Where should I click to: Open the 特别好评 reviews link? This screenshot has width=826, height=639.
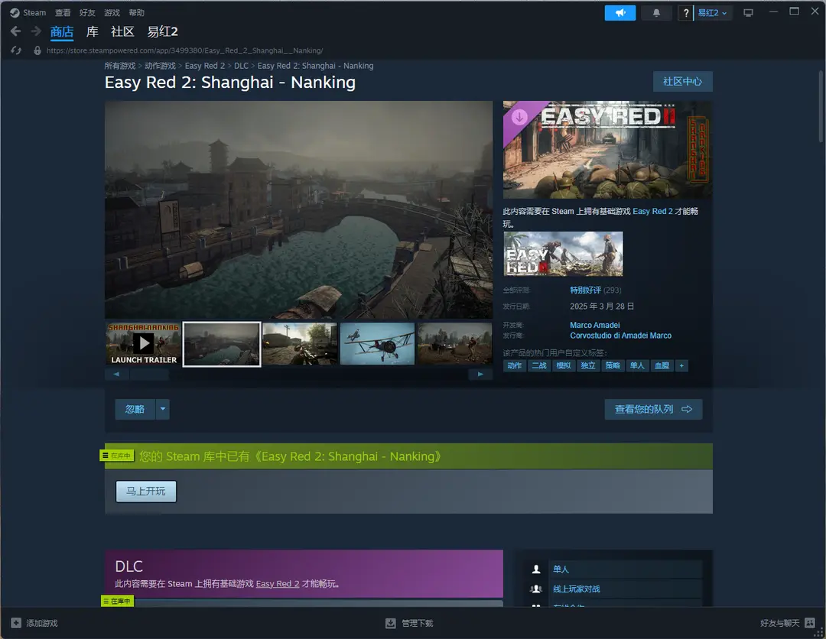tap(585, 290)
